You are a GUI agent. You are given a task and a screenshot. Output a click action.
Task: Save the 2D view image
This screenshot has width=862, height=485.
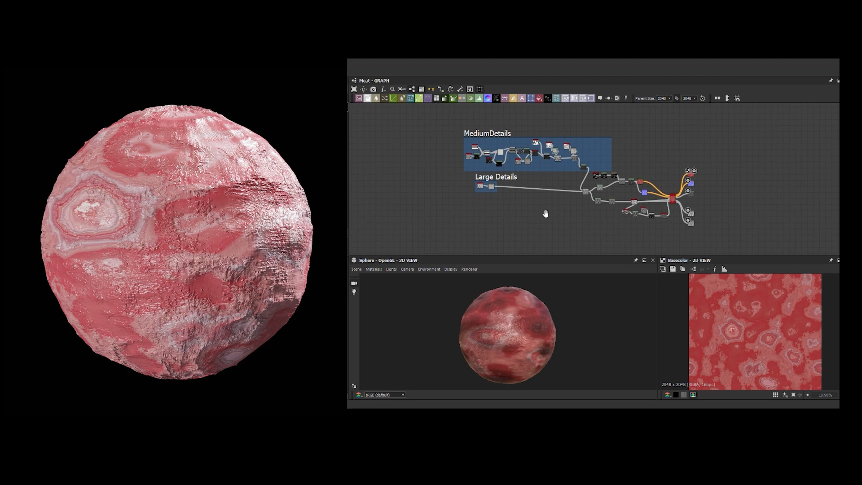(x=673, y=269)
